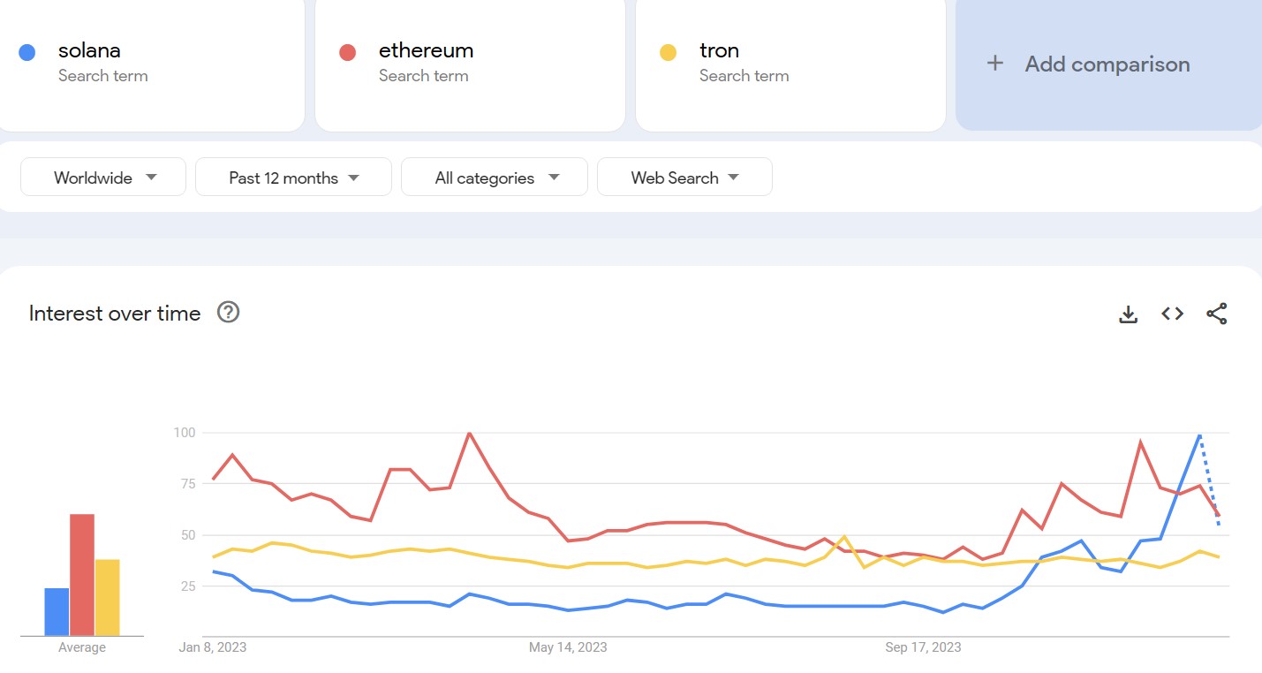Screen dimensions: 1262x673
Task: Open the All categories dropdown
Action: click(x=495, y=177)
